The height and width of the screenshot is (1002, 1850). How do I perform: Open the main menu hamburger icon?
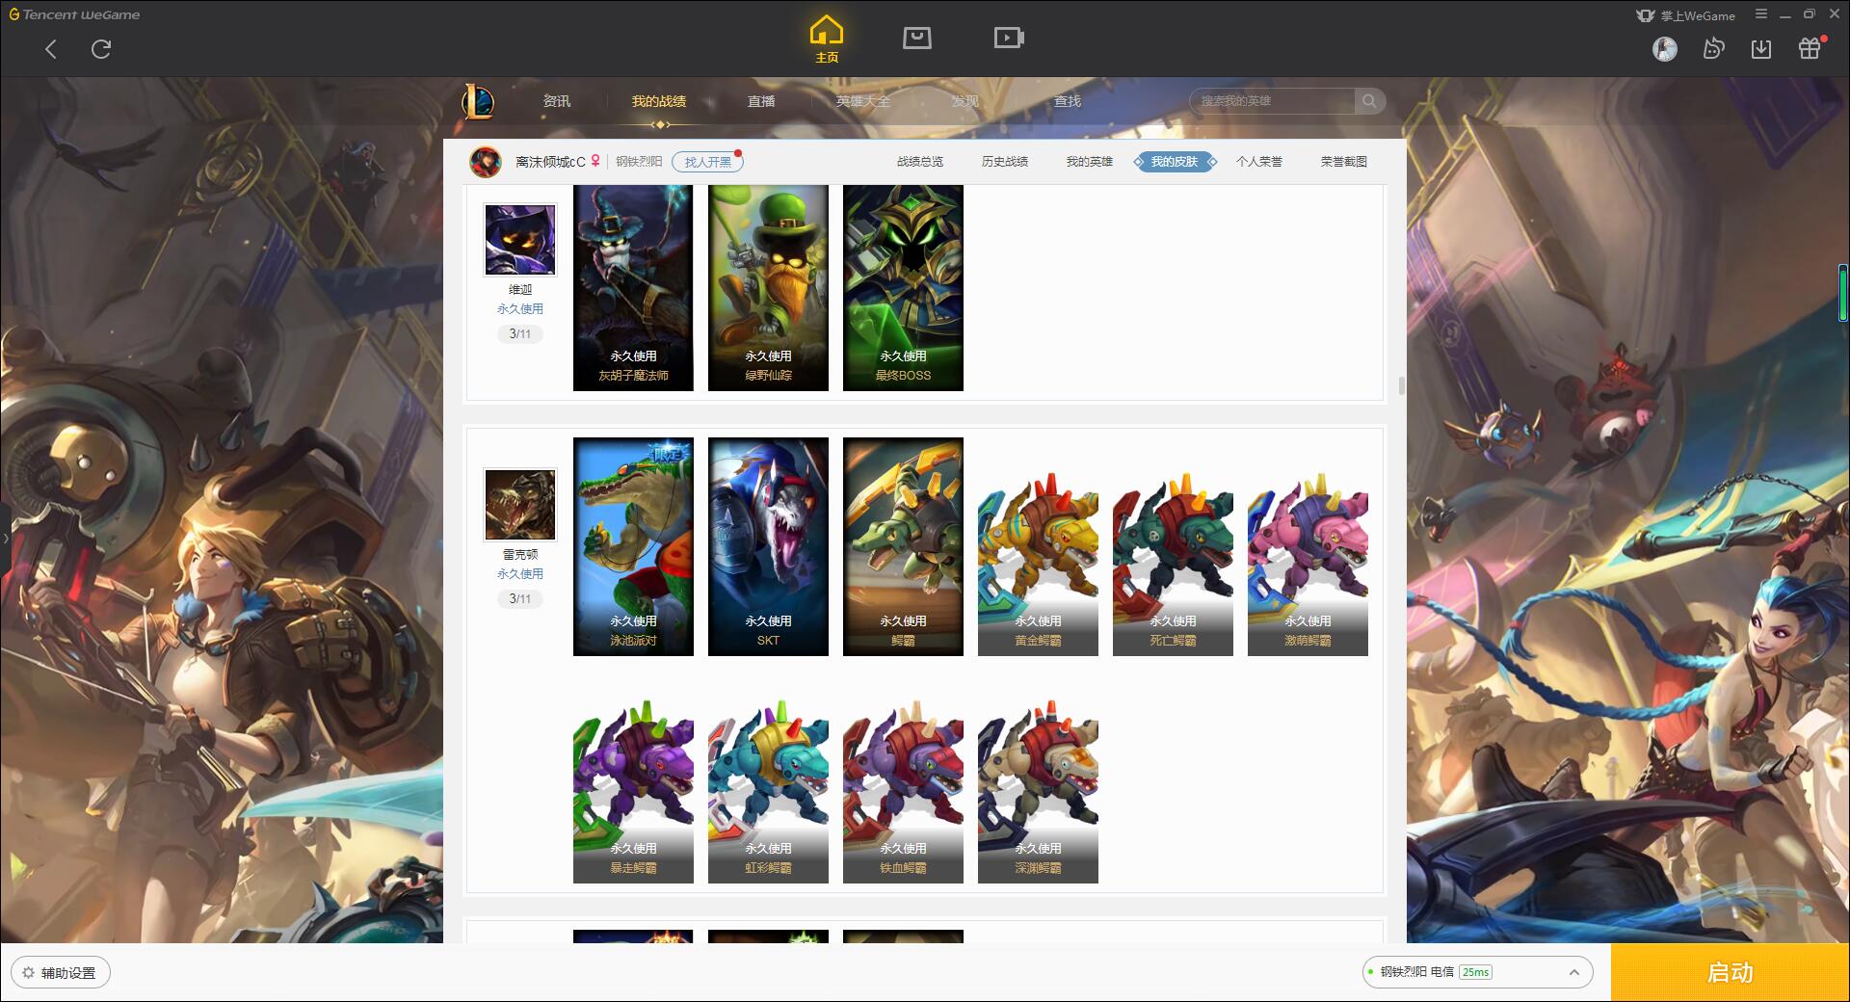1761,14
